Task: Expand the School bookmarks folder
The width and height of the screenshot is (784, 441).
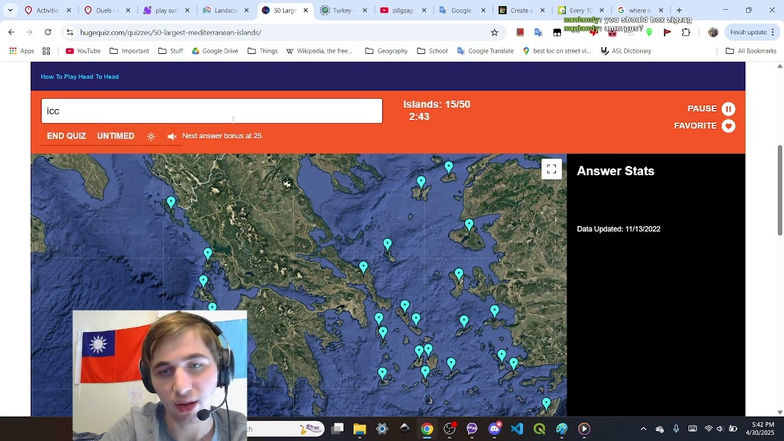Action: click(x=432, y=51)
